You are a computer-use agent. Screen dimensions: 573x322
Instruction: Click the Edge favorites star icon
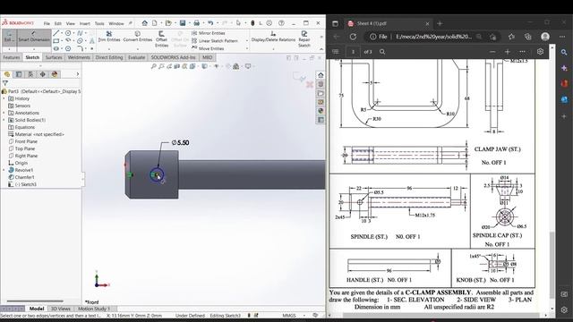(x=511, y=37)
